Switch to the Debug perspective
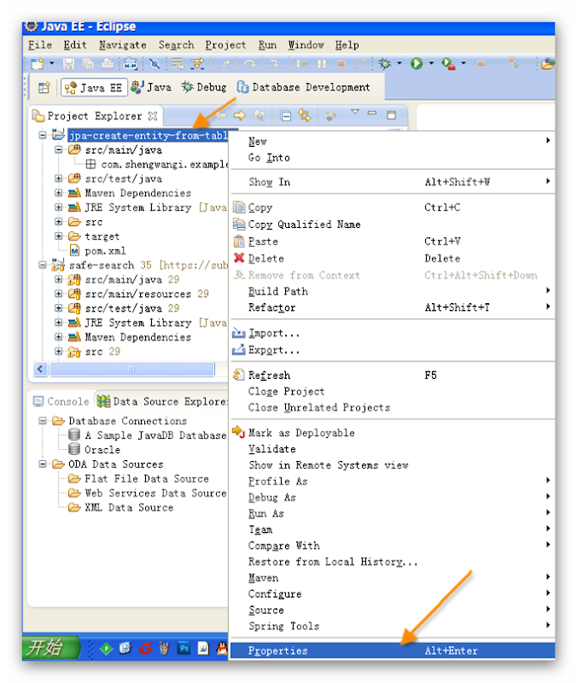This screenshot has height=683, width=577. click(x=204, y=87)
